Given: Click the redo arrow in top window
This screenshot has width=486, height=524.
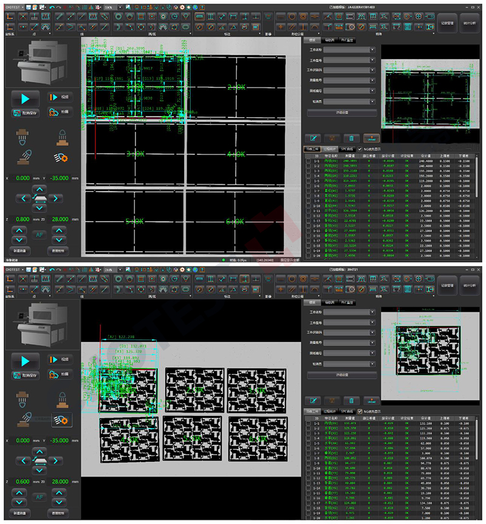Looking at the screenshot, I should click(x=58, y=7).
